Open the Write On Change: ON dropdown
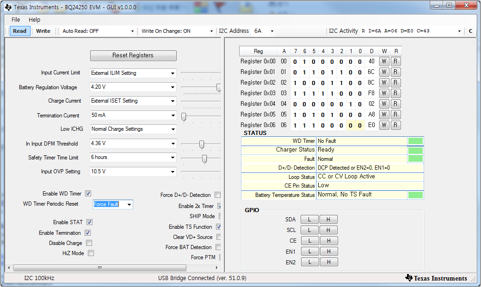 pos(211,31)
